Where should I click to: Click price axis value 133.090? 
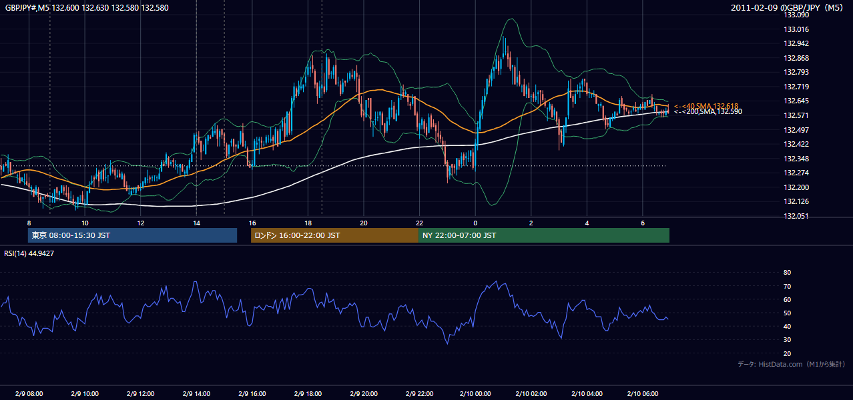[796, 15]
